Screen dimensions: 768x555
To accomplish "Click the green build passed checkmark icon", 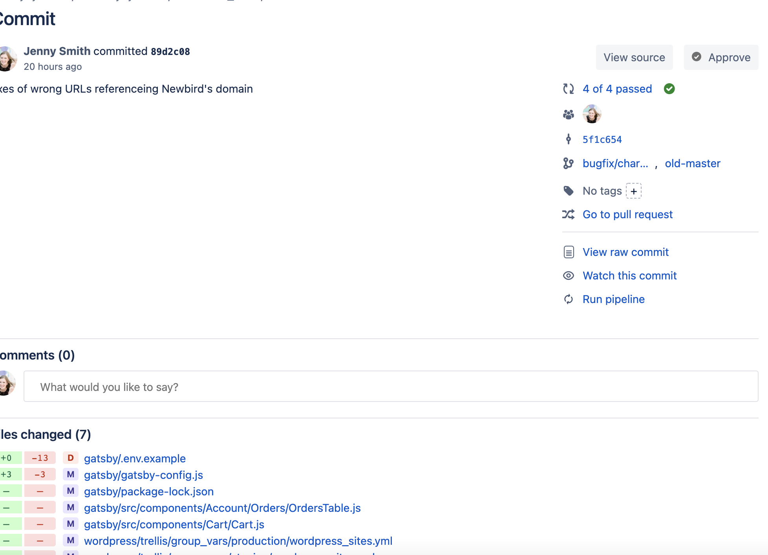I will (669, 89).
